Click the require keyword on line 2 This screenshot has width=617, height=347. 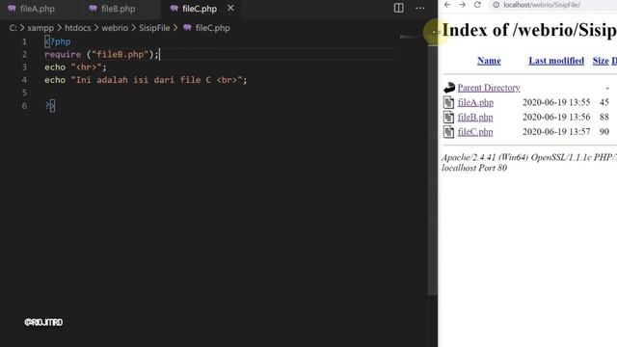(x=63, y=54)
